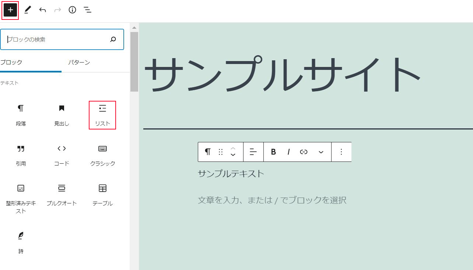Insert a Heading block (見出し)
Viewport: 473px width, 270px height.
62,115
